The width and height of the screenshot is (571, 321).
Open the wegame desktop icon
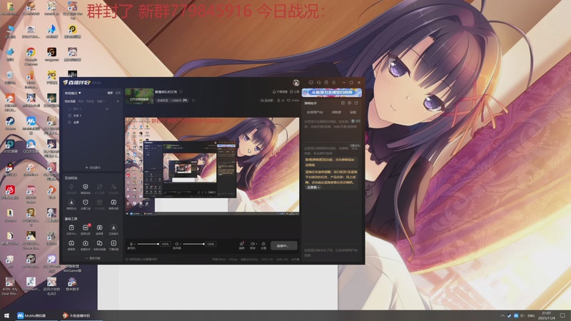pos(51,55)
